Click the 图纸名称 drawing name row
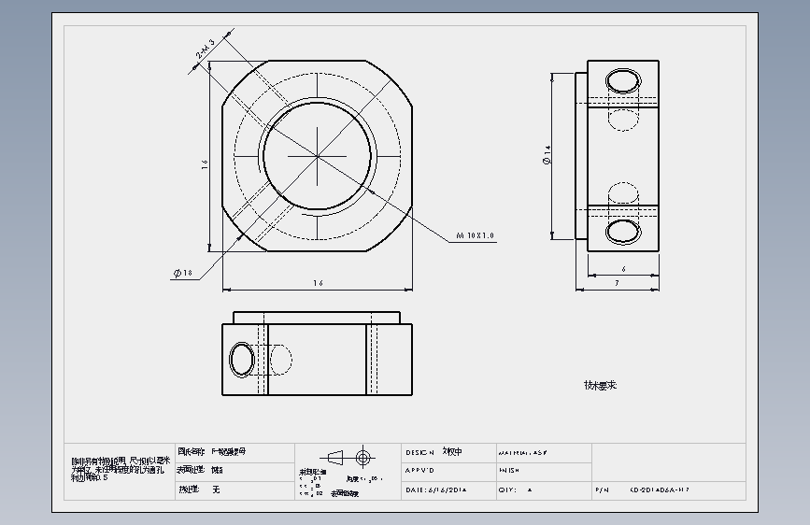This screenshot has height=525, width=810. coord(235,452)
